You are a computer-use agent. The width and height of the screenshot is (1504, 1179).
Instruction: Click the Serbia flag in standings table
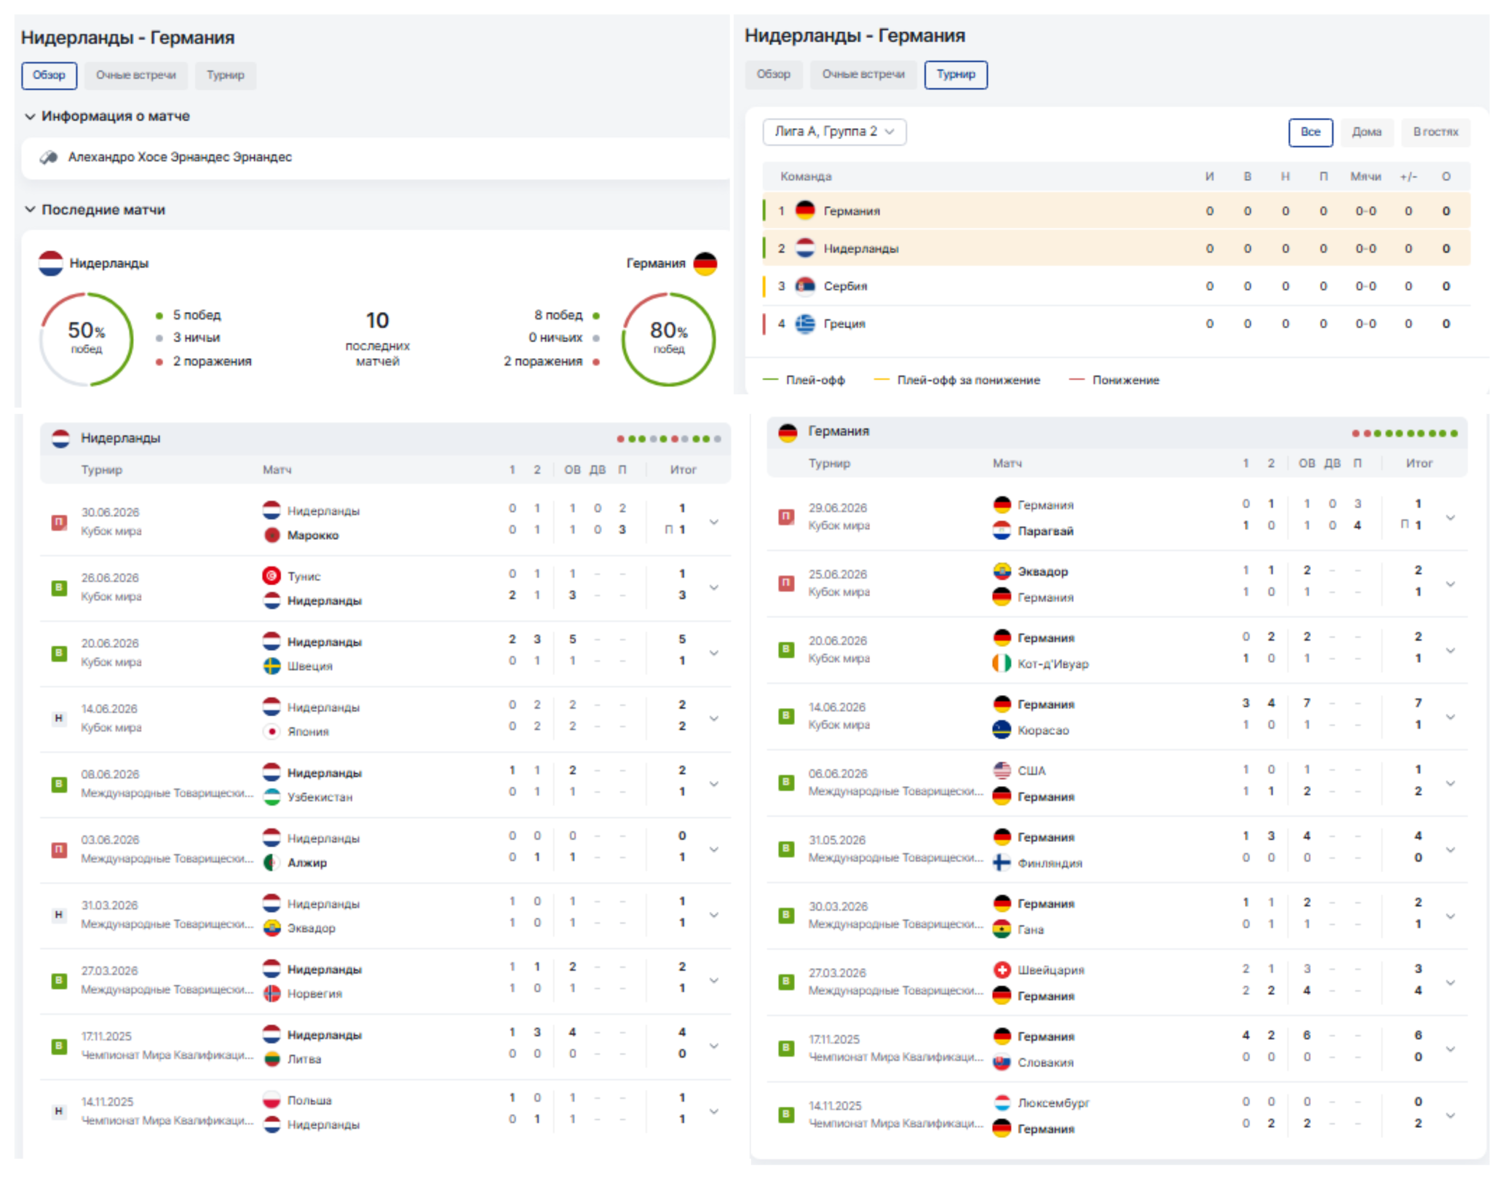click(805, 286)
